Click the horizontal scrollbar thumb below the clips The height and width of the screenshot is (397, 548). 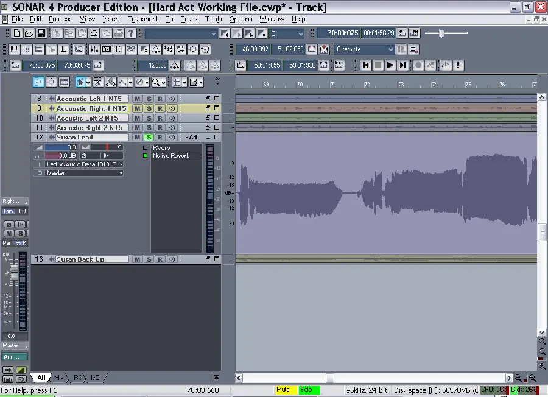329,378
